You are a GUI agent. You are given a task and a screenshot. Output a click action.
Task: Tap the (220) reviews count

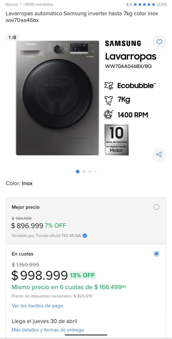tap(162, 5)
